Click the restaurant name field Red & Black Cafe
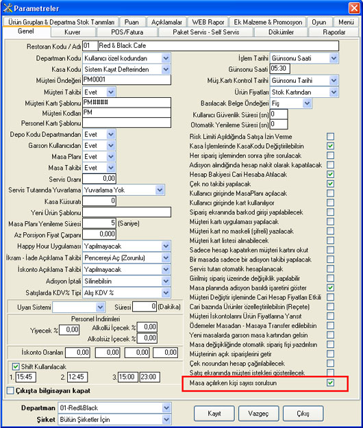Image resolution: width=363 pixels, height=428 pixels. click(x=218, y=46)
